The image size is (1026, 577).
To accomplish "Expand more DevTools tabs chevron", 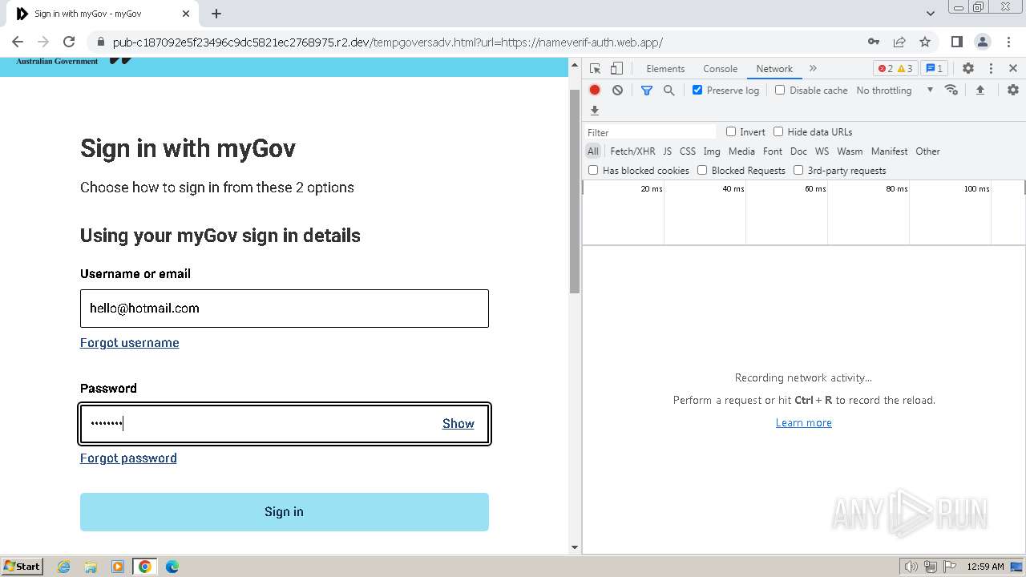I will point(813,69).
